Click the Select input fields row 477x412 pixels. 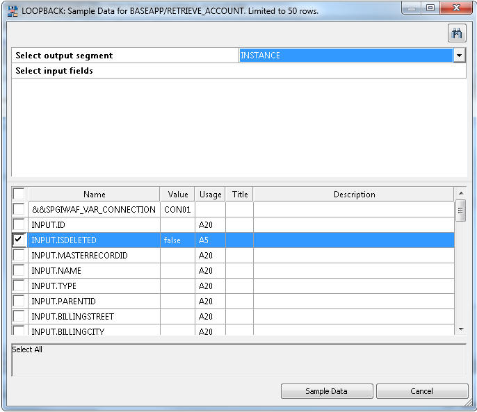239,71
